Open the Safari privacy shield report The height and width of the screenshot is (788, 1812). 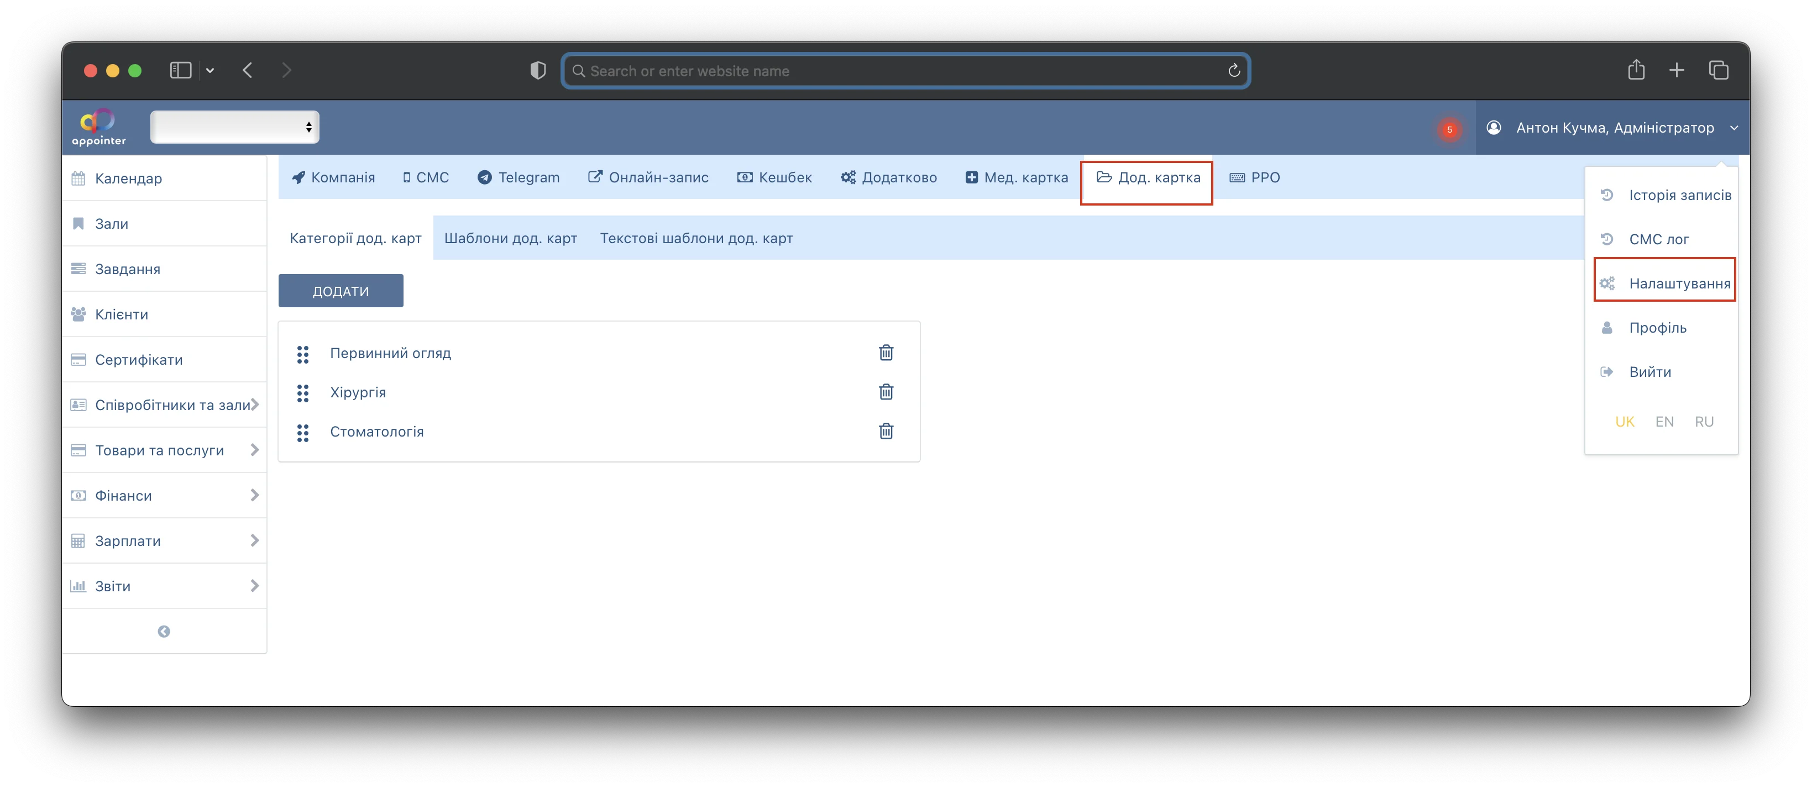[x=537, y=70]
